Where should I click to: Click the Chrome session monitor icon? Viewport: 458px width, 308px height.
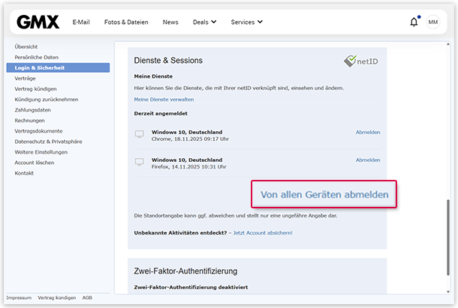[138, 134]
